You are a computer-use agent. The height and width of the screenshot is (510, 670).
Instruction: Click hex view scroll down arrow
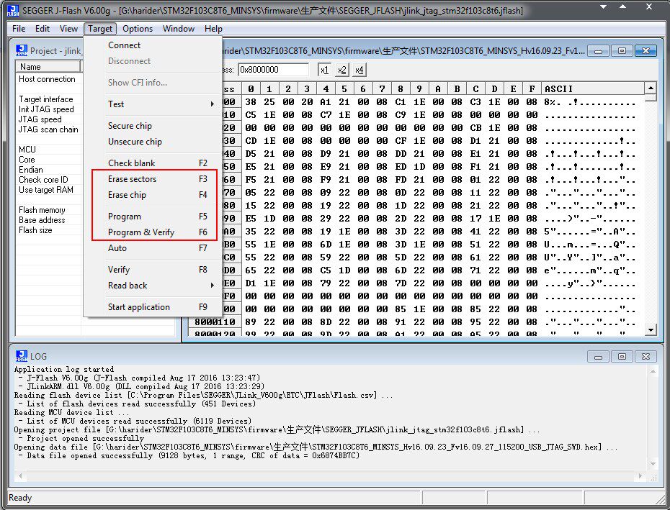[651, 329]
